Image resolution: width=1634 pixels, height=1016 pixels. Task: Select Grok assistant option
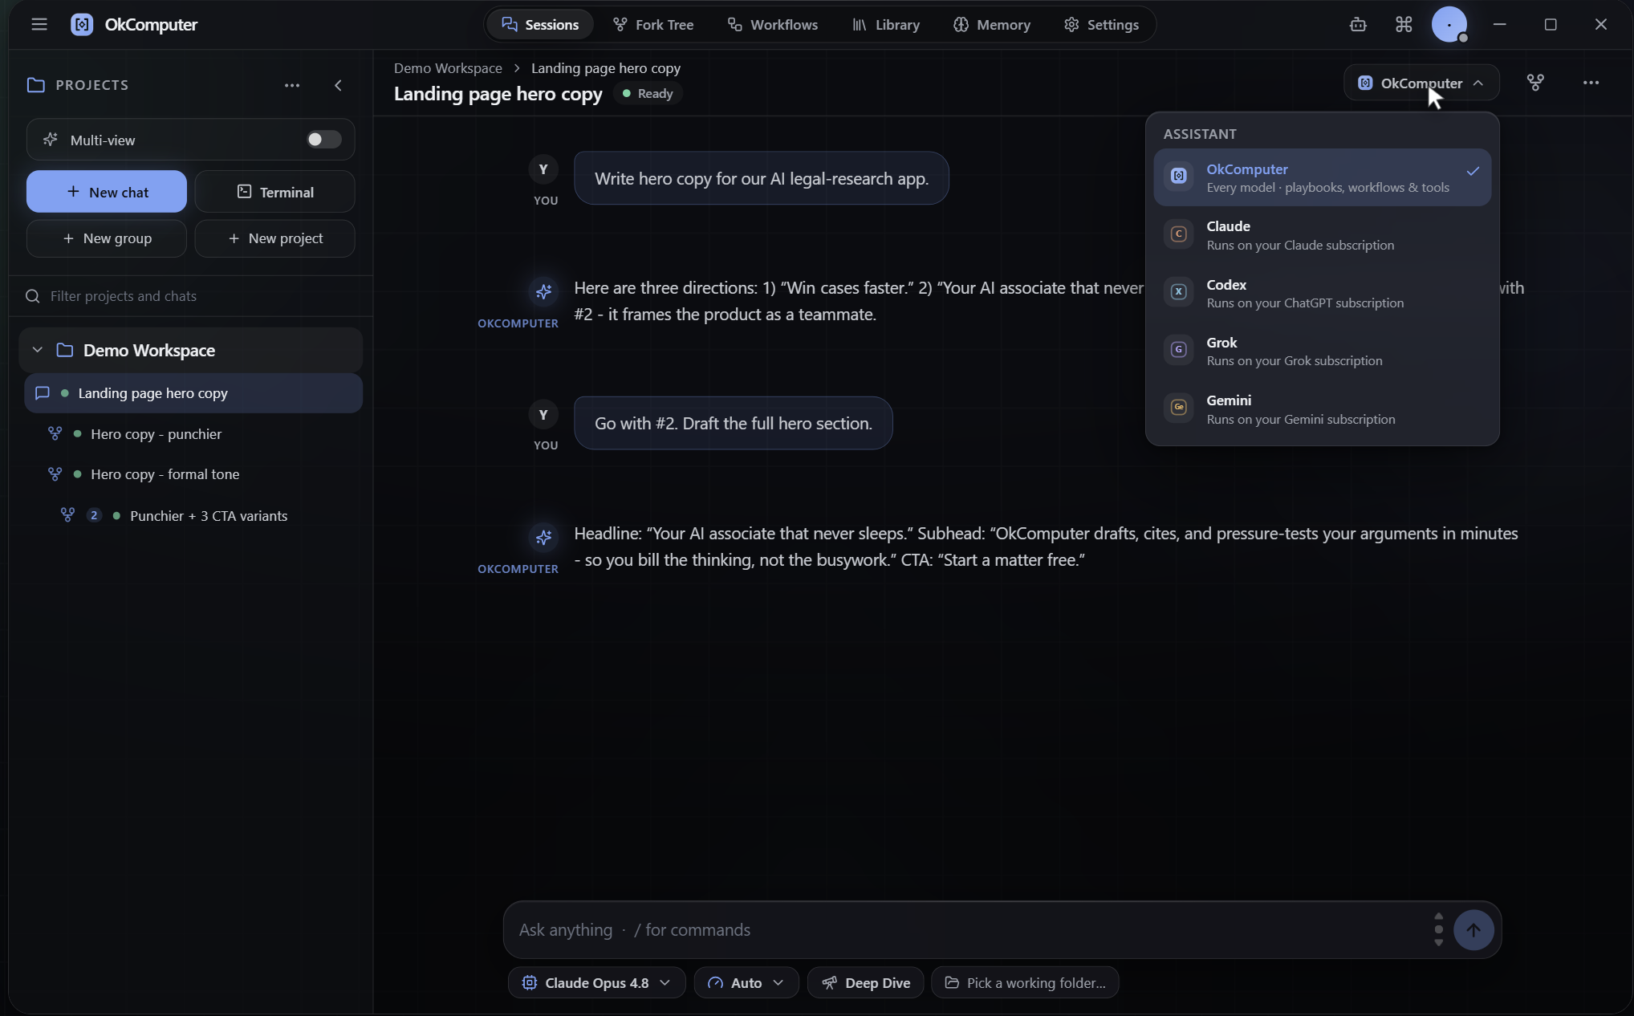coord(1322,351)
